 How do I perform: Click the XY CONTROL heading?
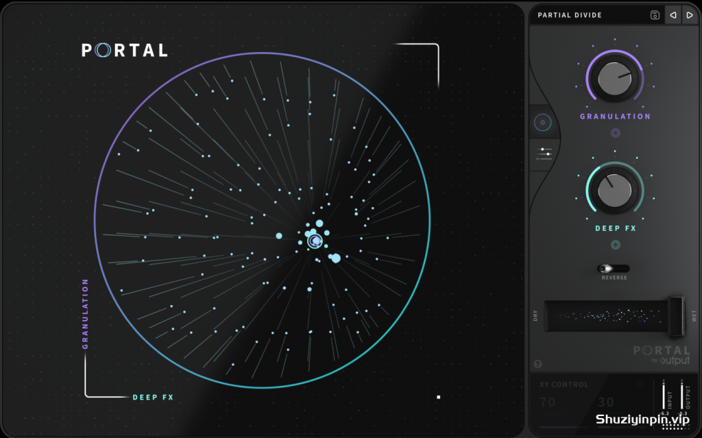(564, 385)
